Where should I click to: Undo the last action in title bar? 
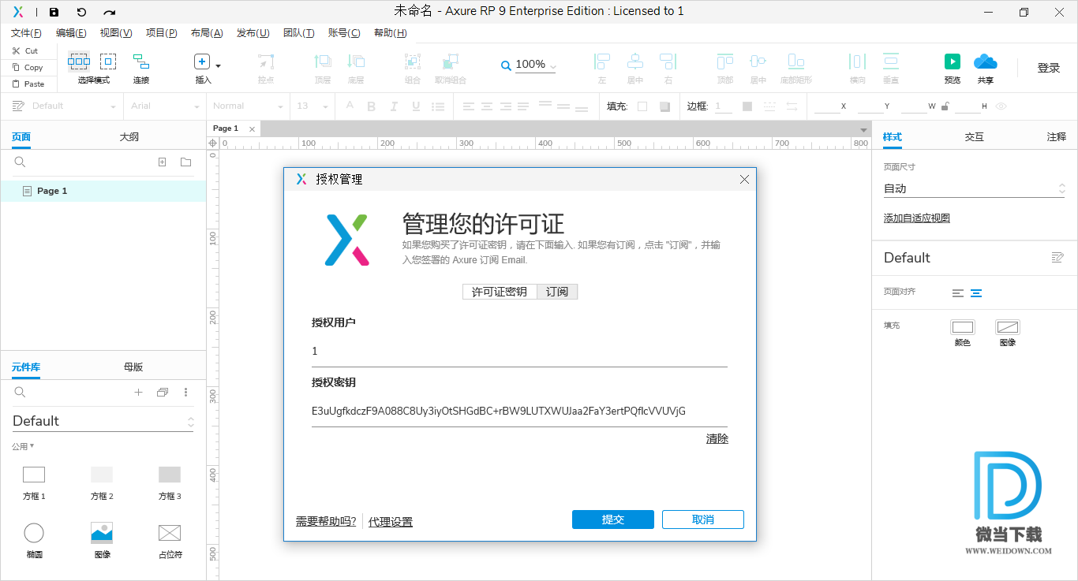81,12
